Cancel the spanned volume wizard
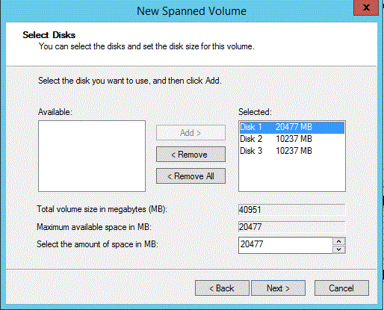The image size is (384, 310). click(341, 288)
